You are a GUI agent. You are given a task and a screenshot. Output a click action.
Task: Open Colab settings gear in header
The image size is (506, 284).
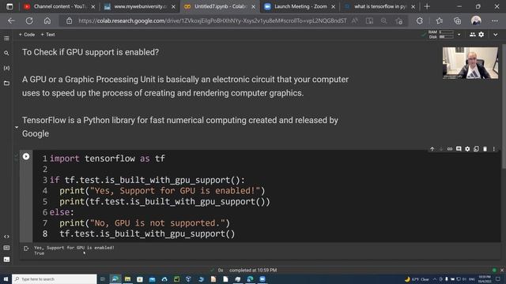(481, 35)
